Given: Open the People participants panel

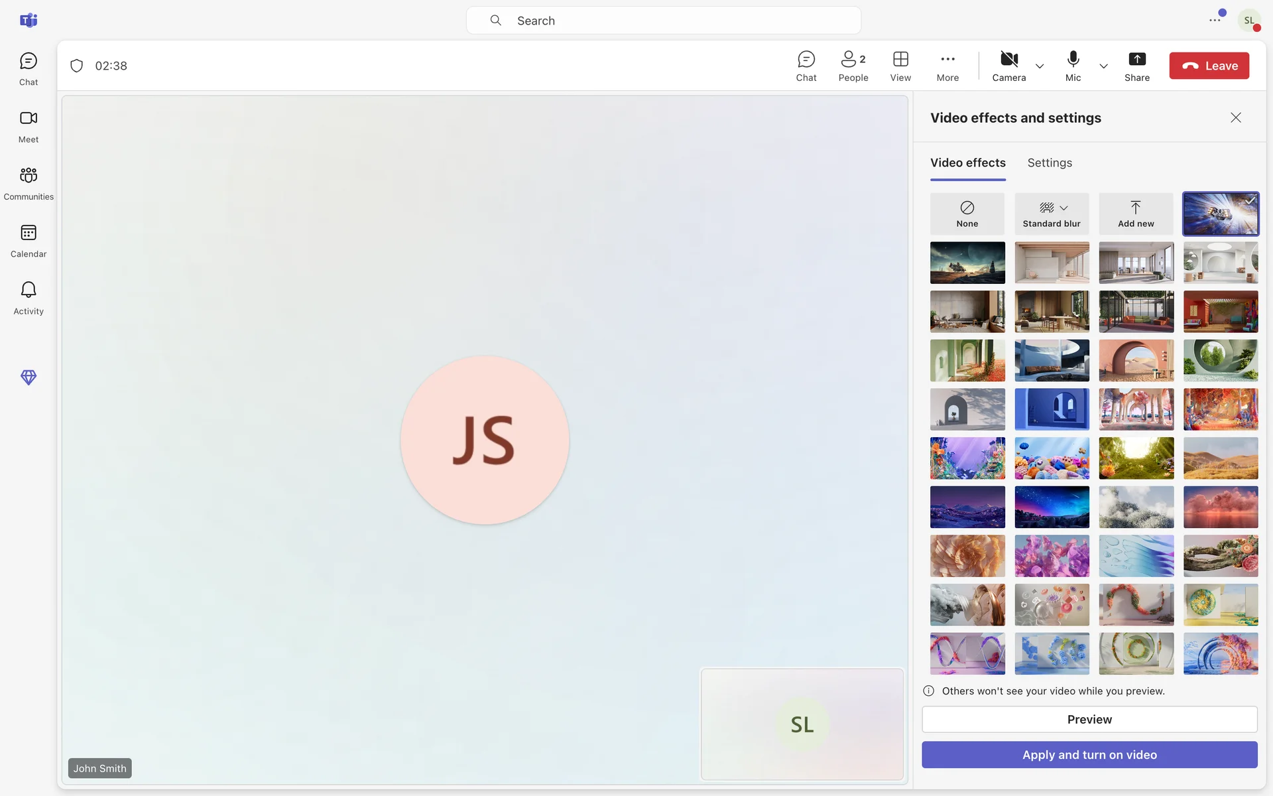Looking at the screenshot, I should 853,66.
